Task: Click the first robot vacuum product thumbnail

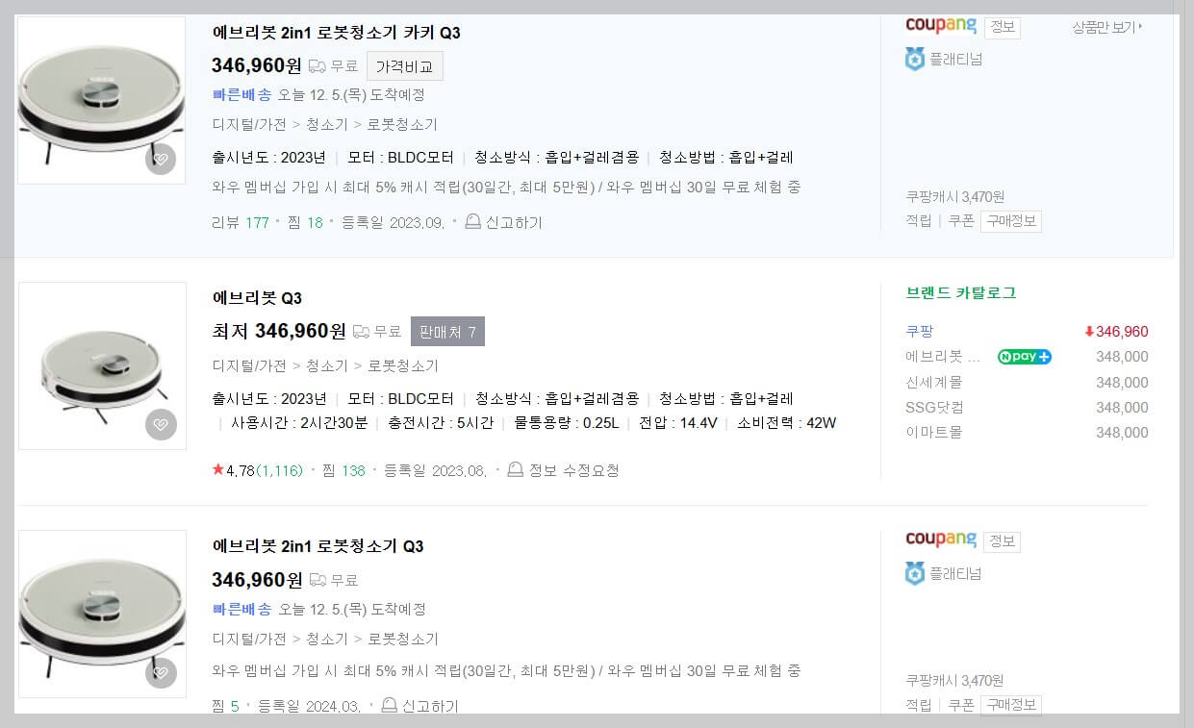Action: coord(101,96)
